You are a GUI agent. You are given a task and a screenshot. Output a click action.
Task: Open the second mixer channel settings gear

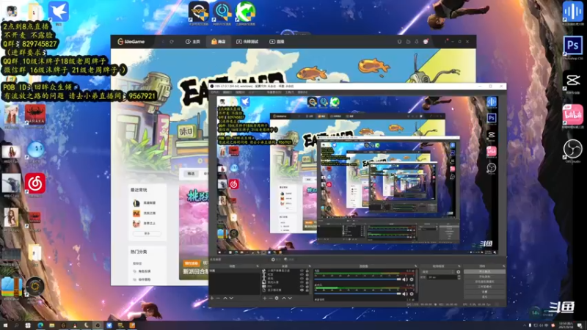point(412,294)
